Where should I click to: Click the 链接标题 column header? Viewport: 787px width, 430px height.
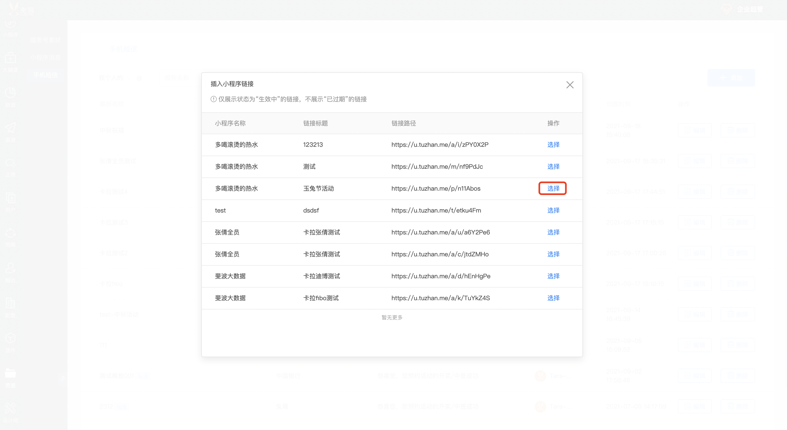tap(315, 123)
